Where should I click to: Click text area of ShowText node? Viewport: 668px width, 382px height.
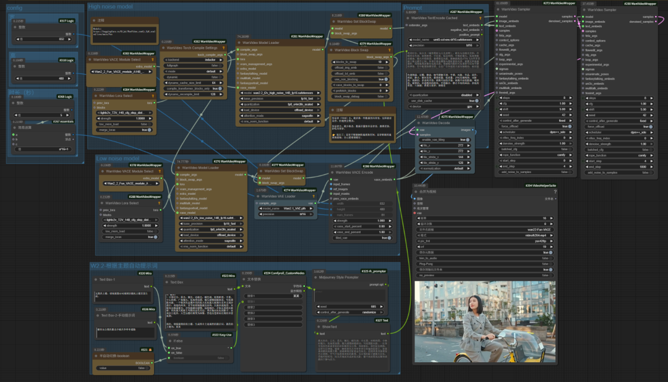click(353, 354)
